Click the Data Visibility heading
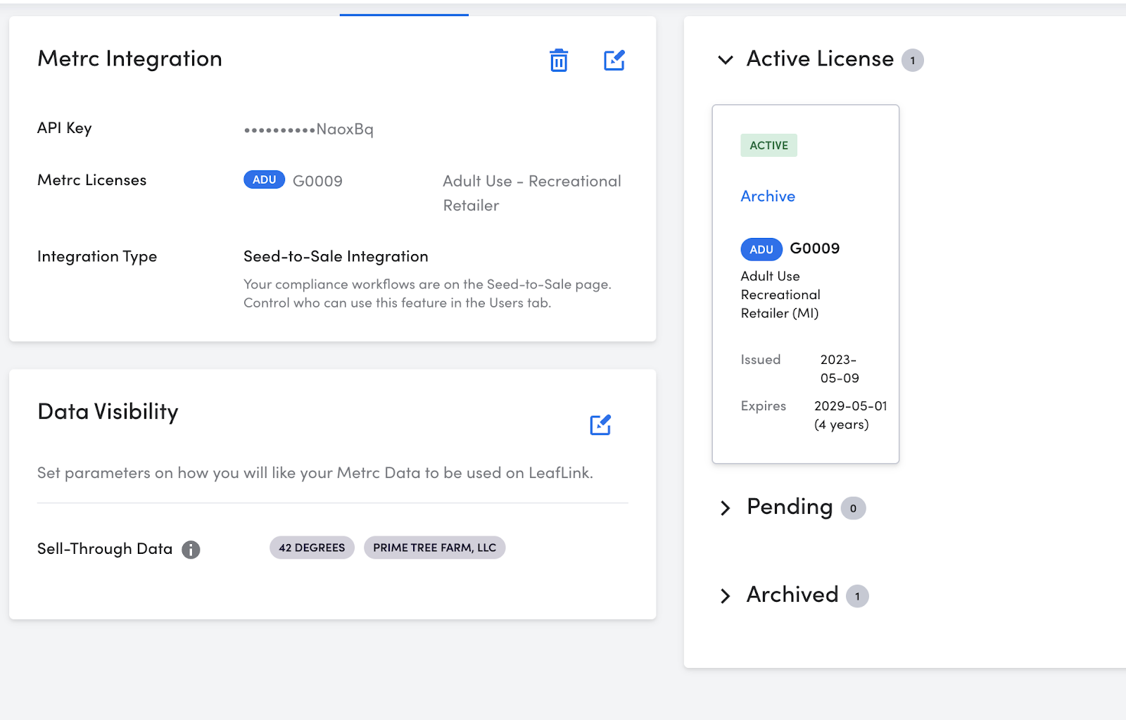The width and height of the screenshot is (1126, 720). click(x=108, y=412)
